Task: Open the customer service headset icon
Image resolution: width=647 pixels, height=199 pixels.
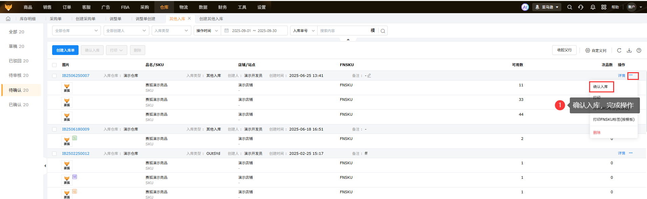Action: click(581, 7)
